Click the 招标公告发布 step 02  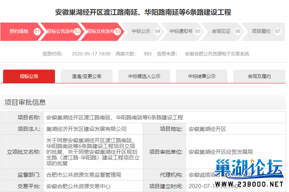pos(62,32)
